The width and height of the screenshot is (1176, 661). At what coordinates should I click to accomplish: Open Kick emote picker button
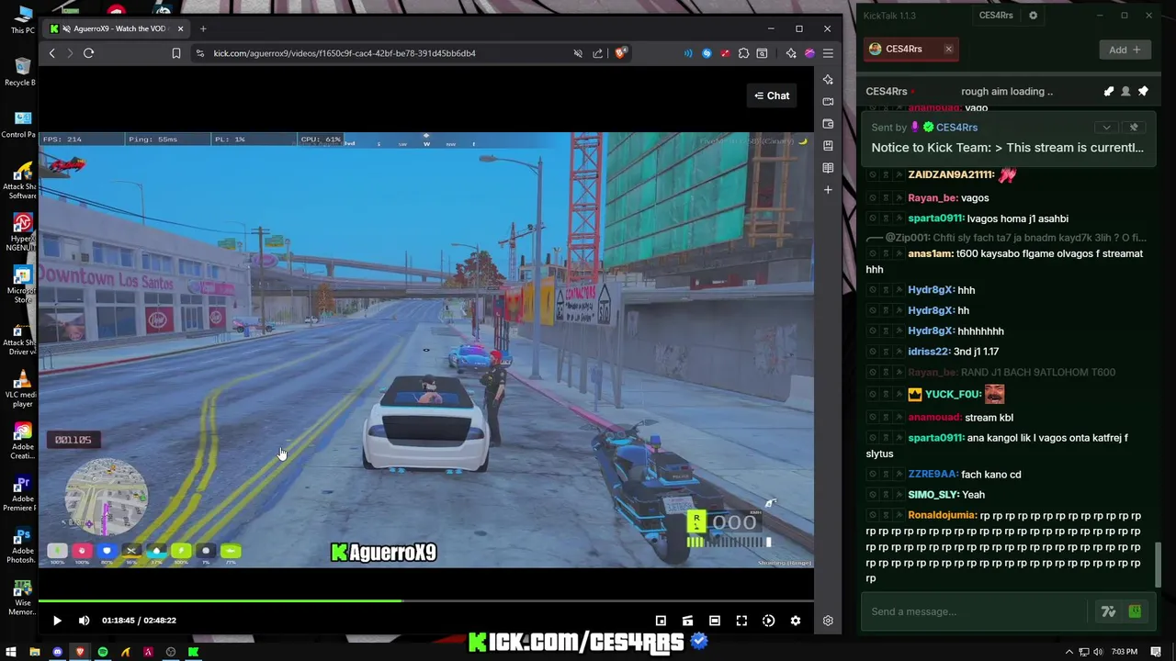coord(1136,611)
